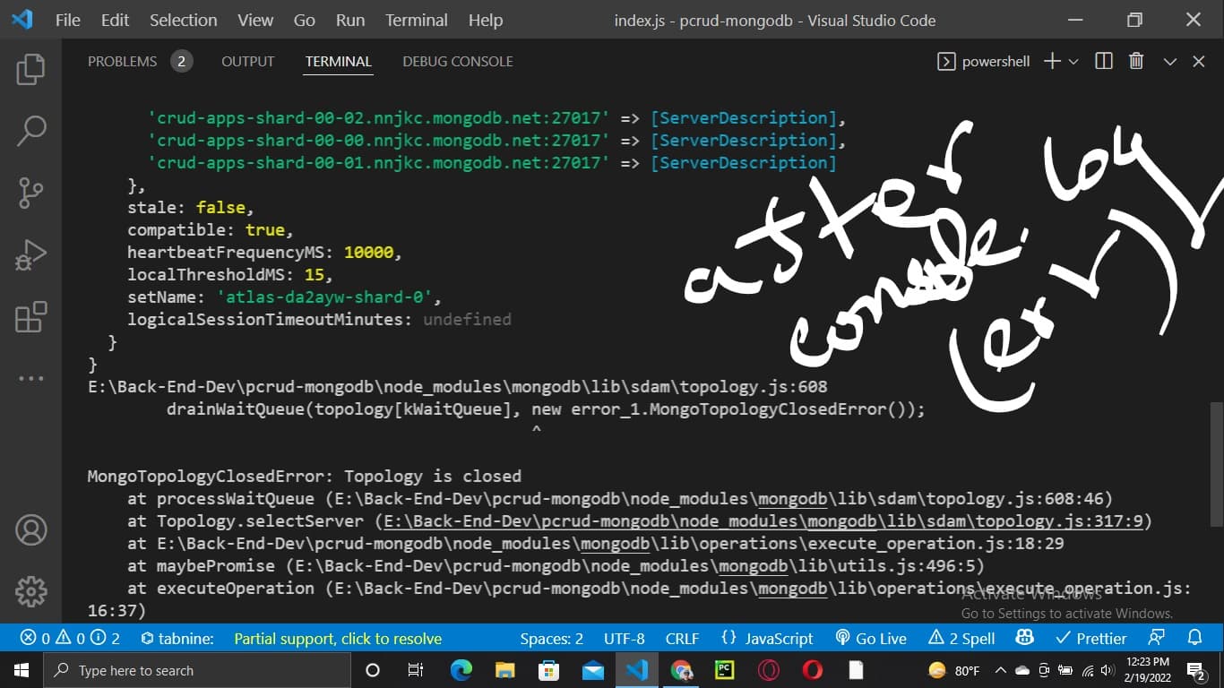Split the terminal panel
1224x688 pixels.
point(1104,61)
